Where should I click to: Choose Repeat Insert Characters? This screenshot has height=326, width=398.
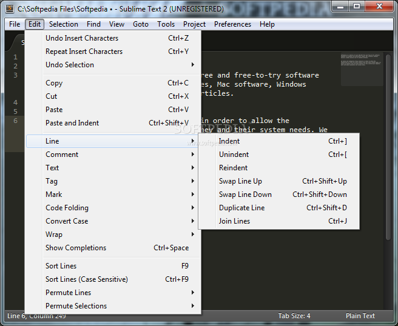(113, 52)
